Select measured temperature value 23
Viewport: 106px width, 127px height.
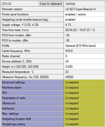(84, 72)
